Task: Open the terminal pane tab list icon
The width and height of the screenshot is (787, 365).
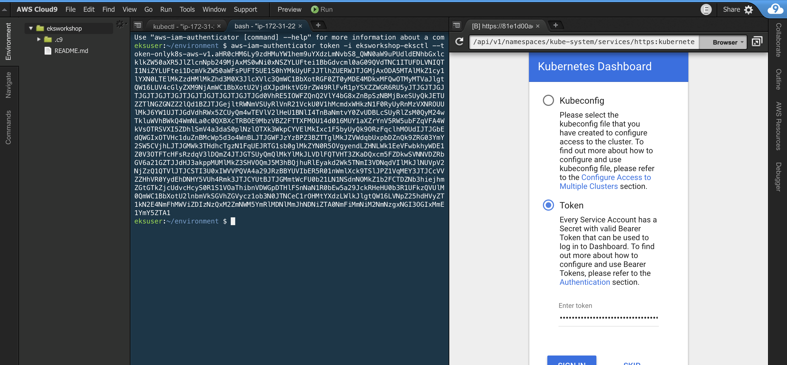Action: [138, 25]
